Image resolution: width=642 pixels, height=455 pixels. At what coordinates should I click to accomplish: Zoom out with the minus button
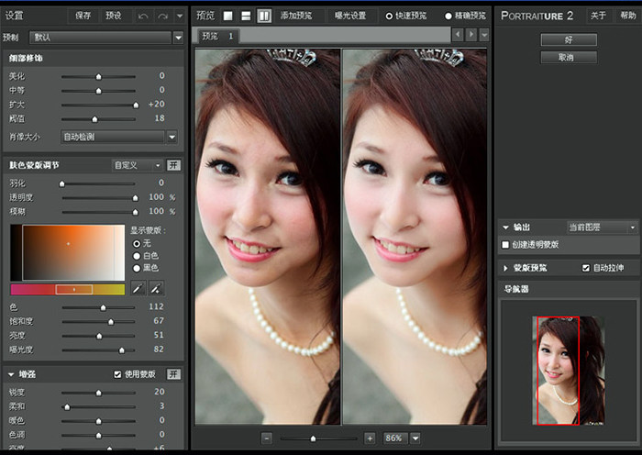click(267, 438)
